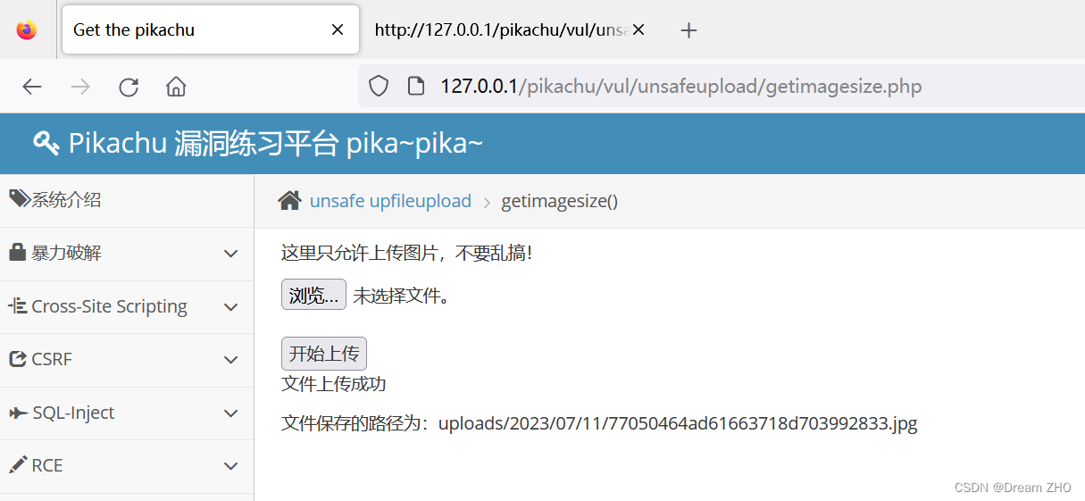Click the Firefox logo icon

(27, 29)
